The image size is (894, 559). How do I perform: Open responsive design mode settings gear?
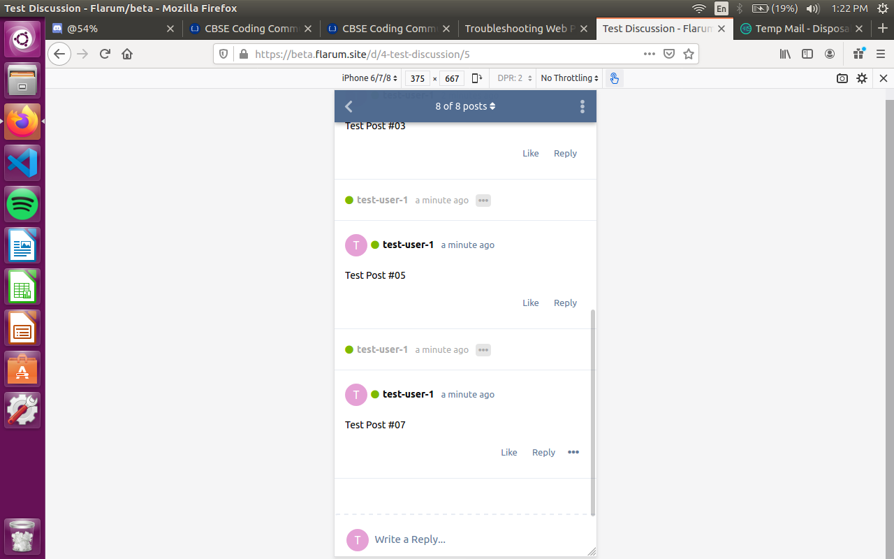[x=862, y=78]
